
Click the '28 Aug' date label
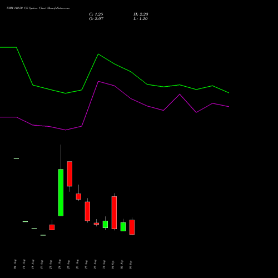point(95,264)
